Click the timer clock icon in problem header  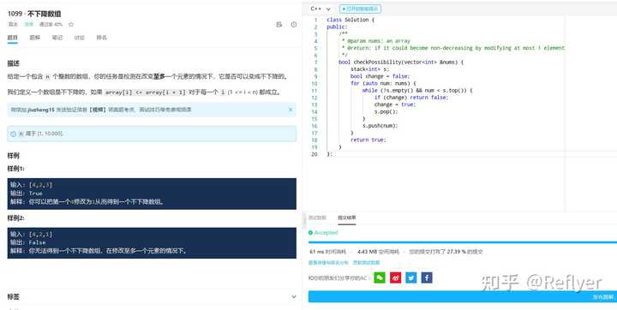(x=294, y=24)
